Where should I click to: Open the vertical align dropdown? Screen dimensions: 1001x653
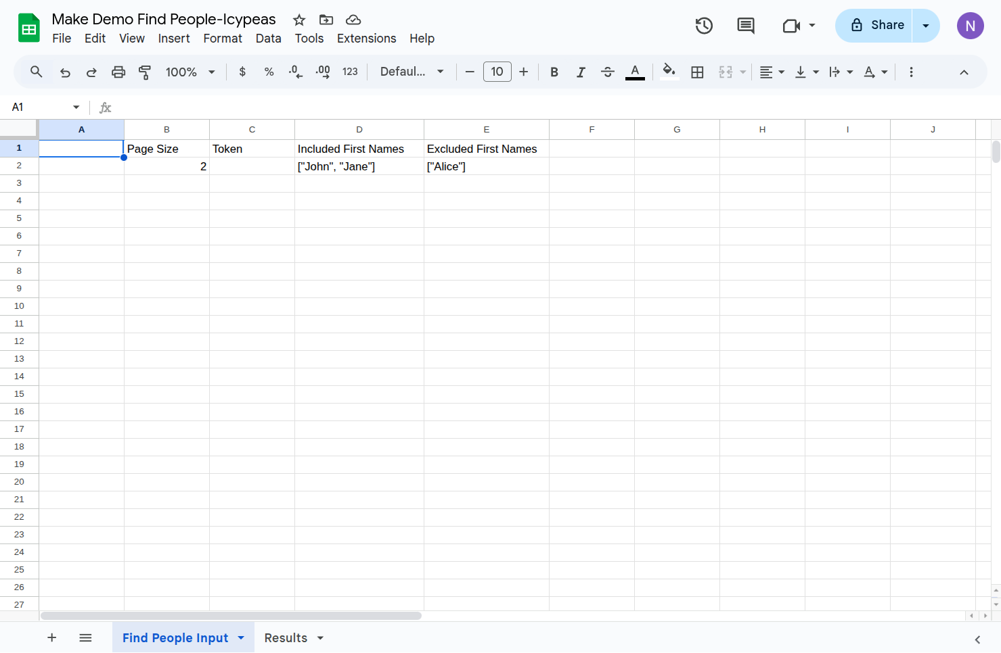(x=807, y=72)
